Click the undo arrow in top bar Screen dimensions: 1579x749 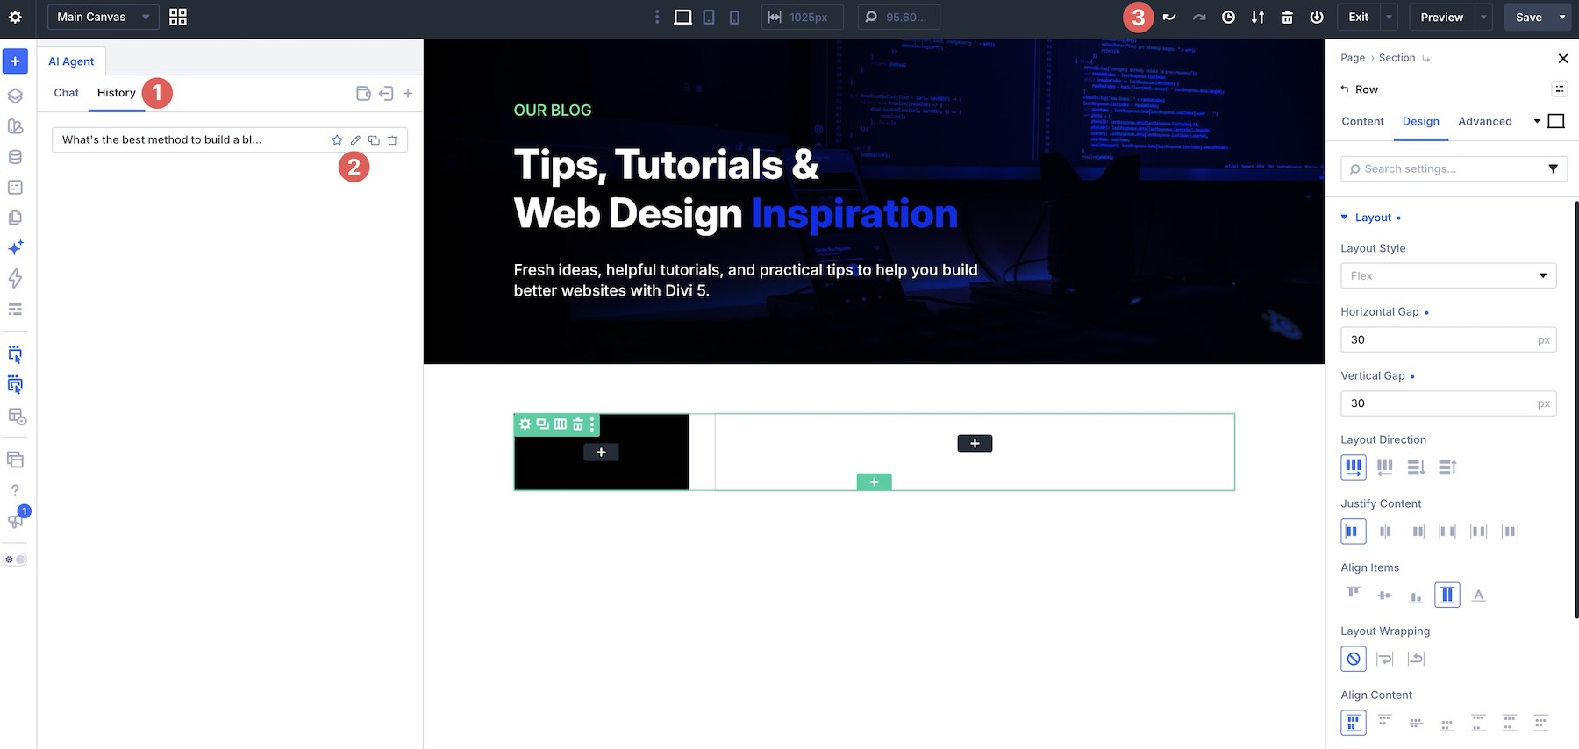pyautogui.click(x=1169, y=17)
